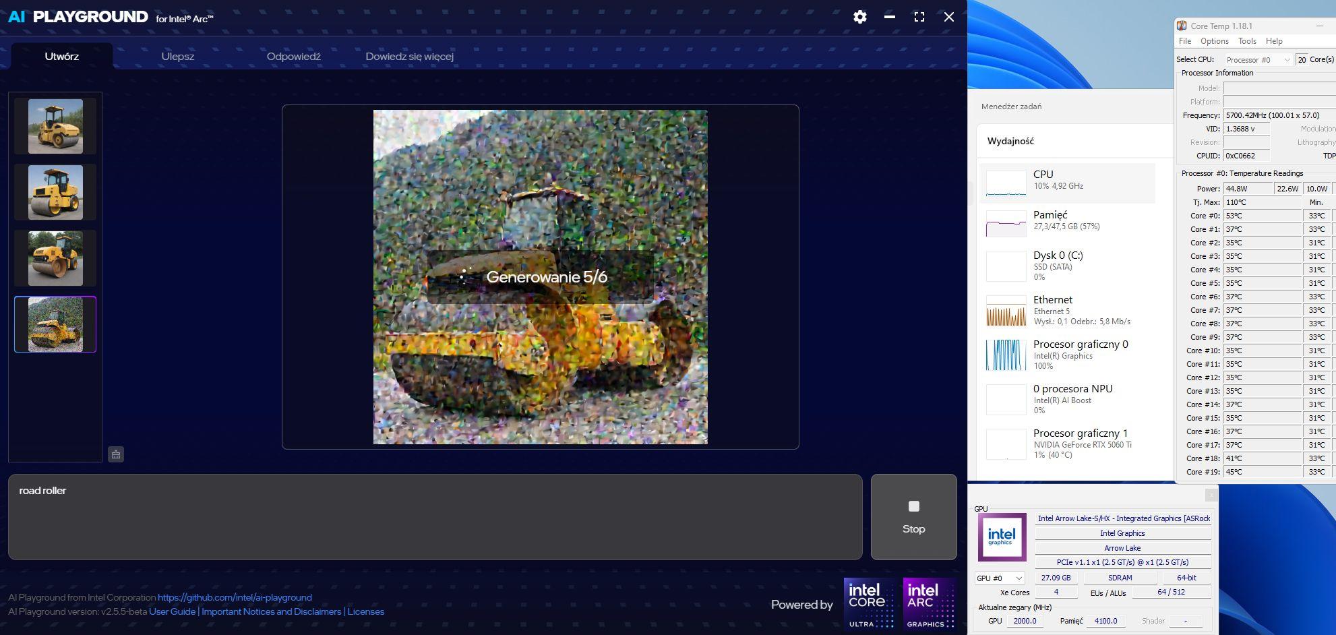This screenshot has height=635, width=1336.
Task: Click the brush clear-images icon
Action: (116, 454)
